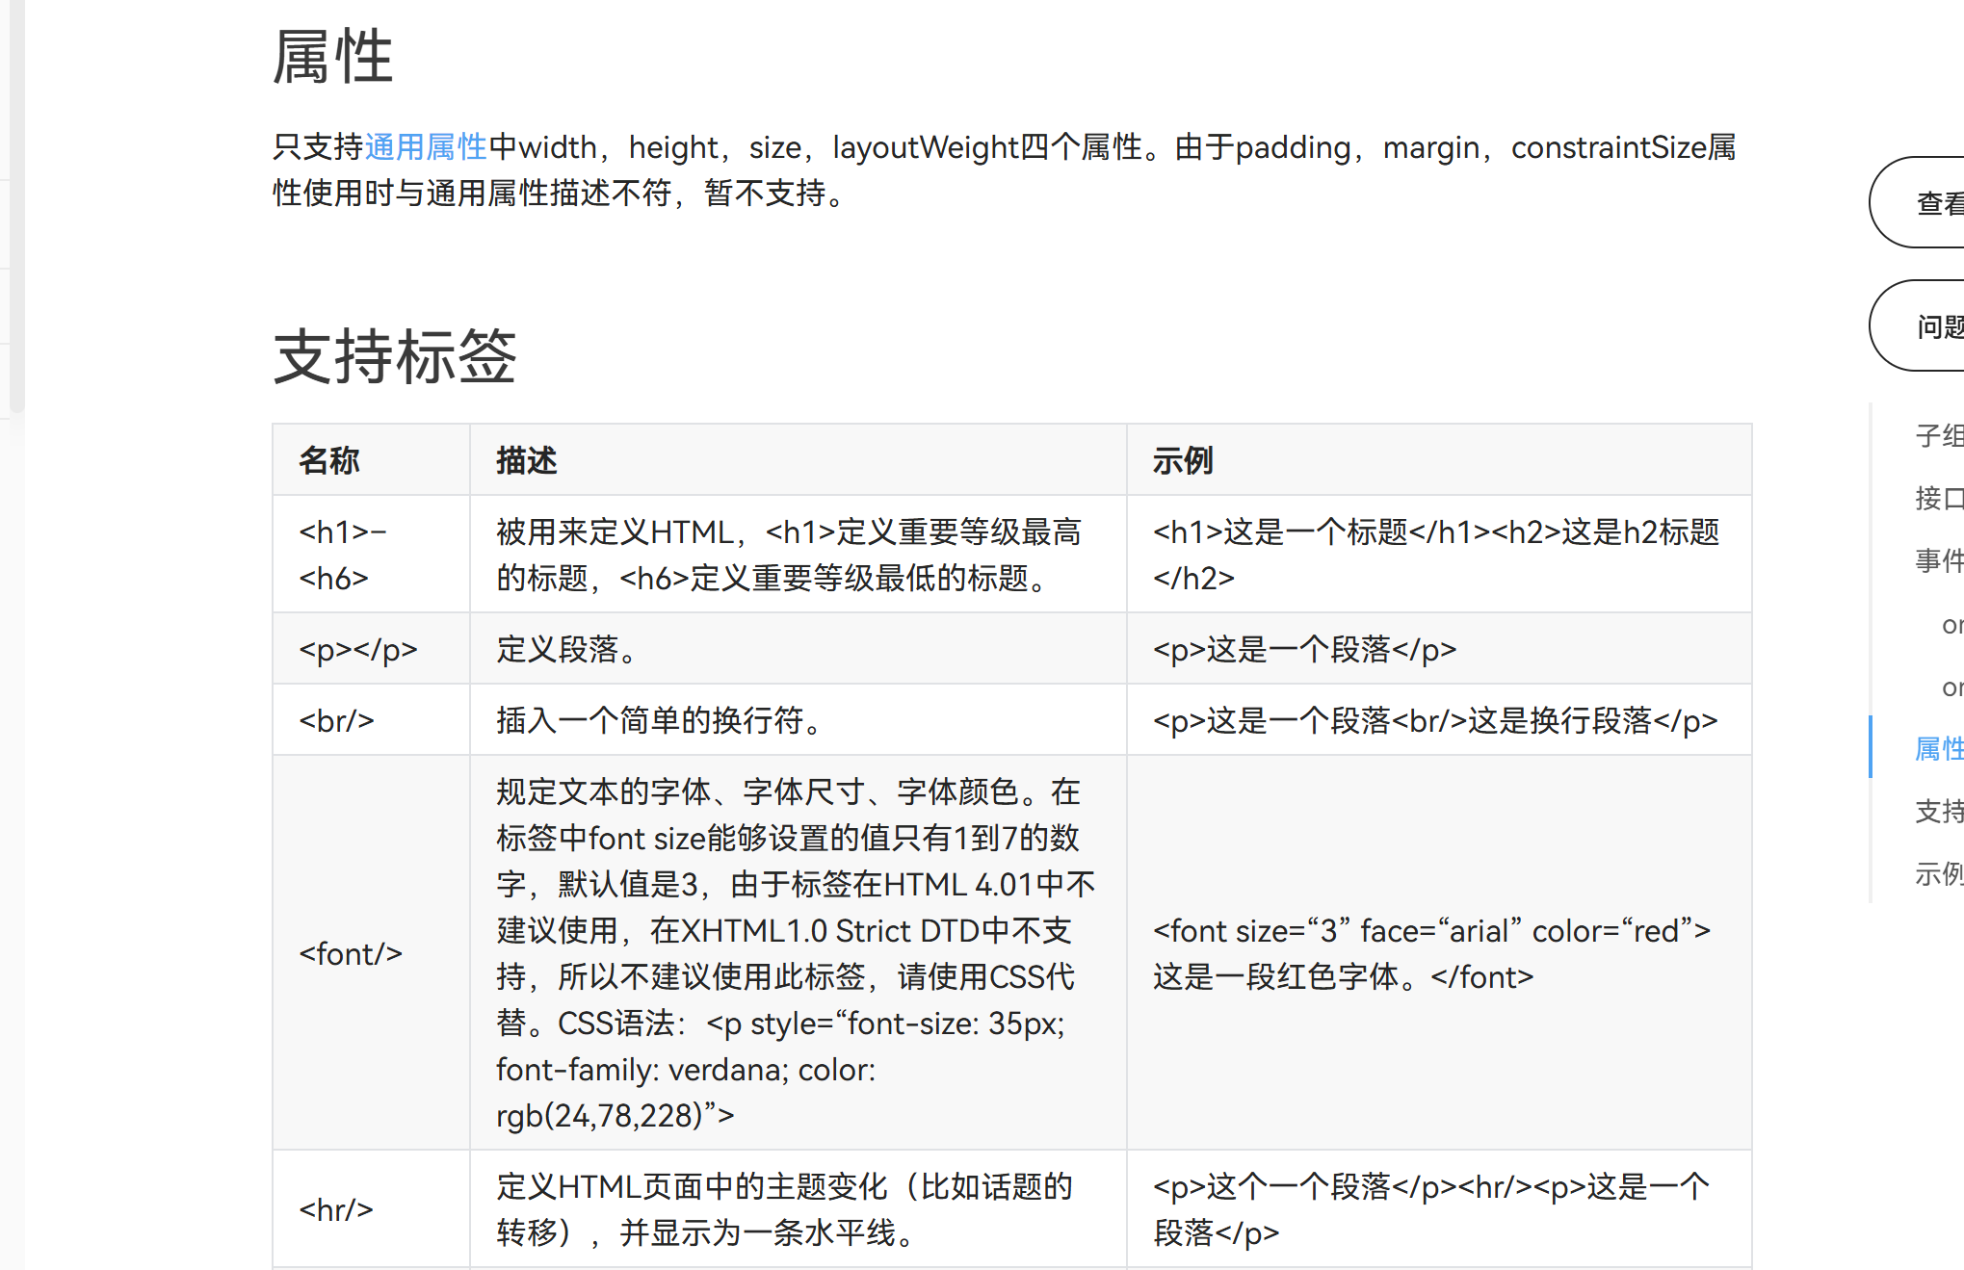This screenshot has height=1270, width=1964.
Task: Click the 问题 button on the right
Action: (x=1917, y=326)
